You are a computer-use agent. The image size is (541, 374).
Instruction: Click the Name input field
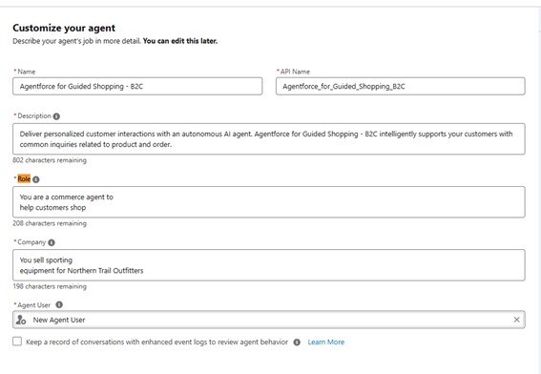click(x=137, y=86)
